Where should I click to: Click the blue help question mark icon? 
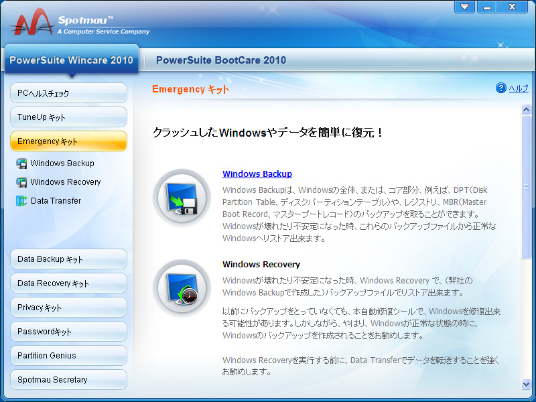pos(500,88)
